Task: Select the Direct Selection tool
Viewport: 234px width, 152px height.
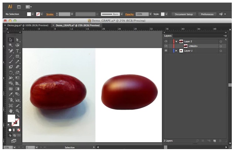Action: point(17,40)
